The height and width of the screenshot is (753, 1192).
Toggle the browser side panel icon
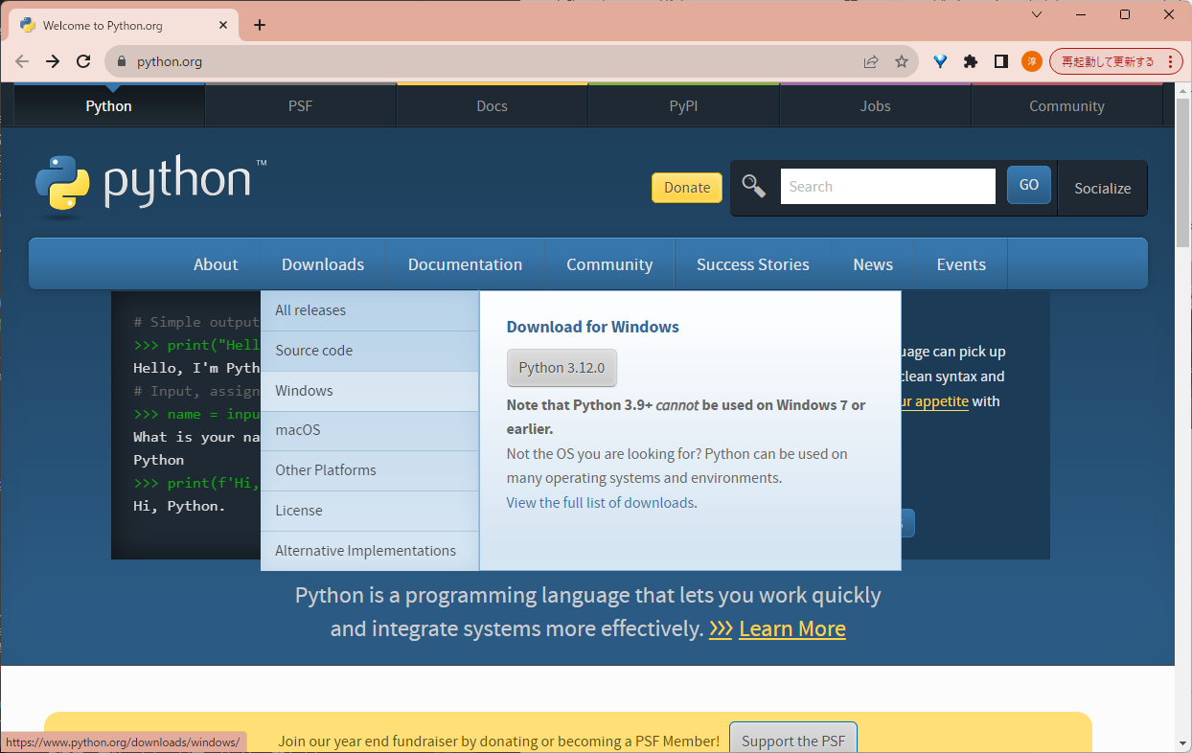pyautogui.click(x=1001, y=61)
